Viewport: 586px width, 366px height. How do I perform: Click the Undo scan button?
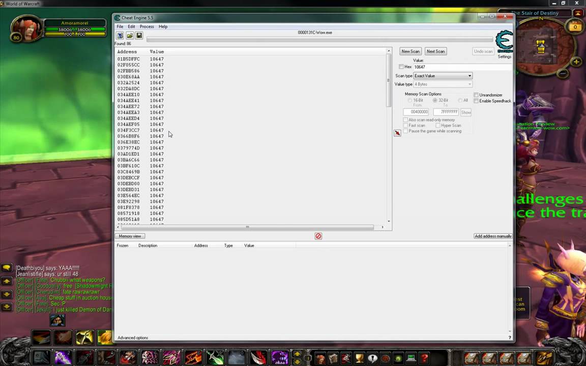point(483,51)
